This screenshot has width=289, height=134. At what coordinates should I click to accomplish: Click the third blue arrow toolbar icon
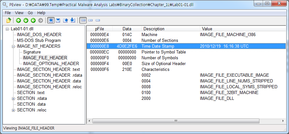coord(66,20)
